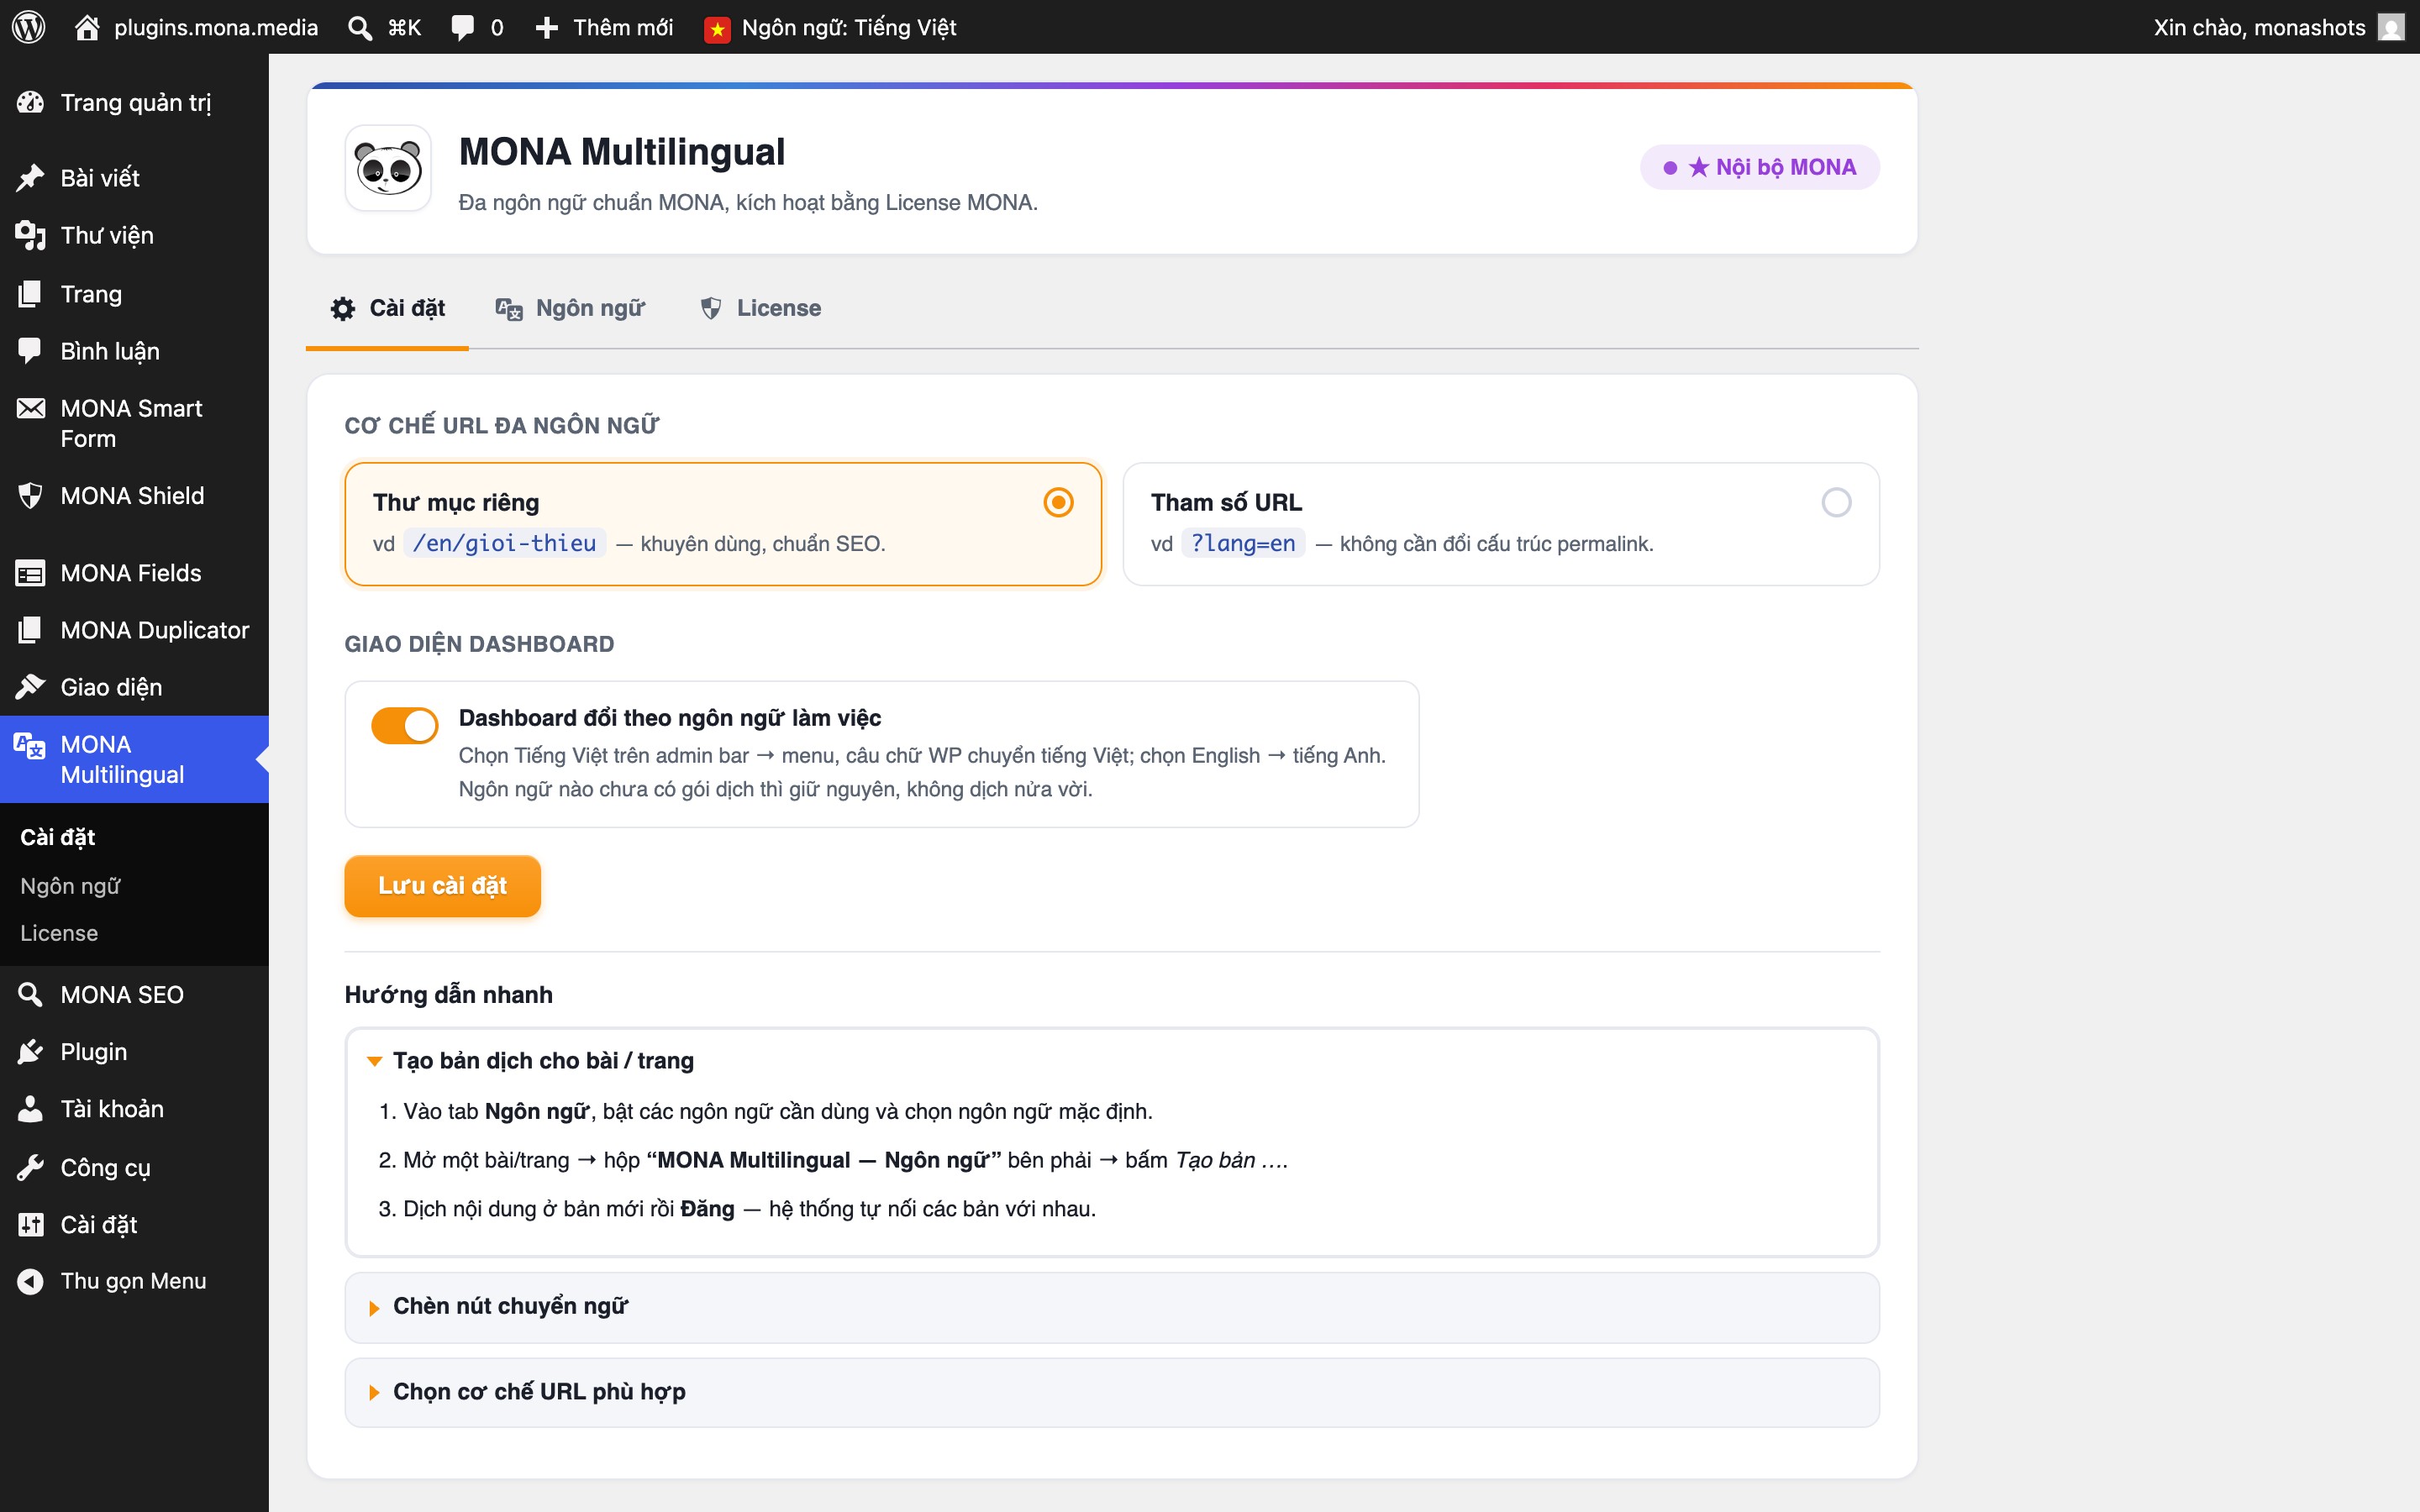Click the Thư viện media icon
Viewport: 2420px width, 1512px height.
click(30, 235)
